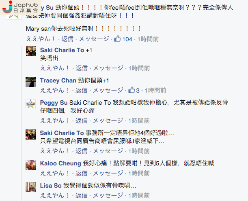Open Tracey Chan's profile picture
Screen dimensions: 248x201
coord(31,82)
